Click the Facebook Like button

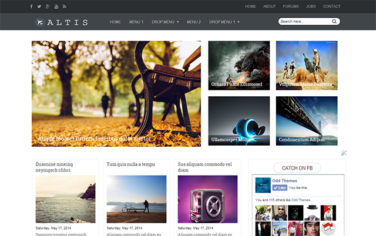point(280,188)
